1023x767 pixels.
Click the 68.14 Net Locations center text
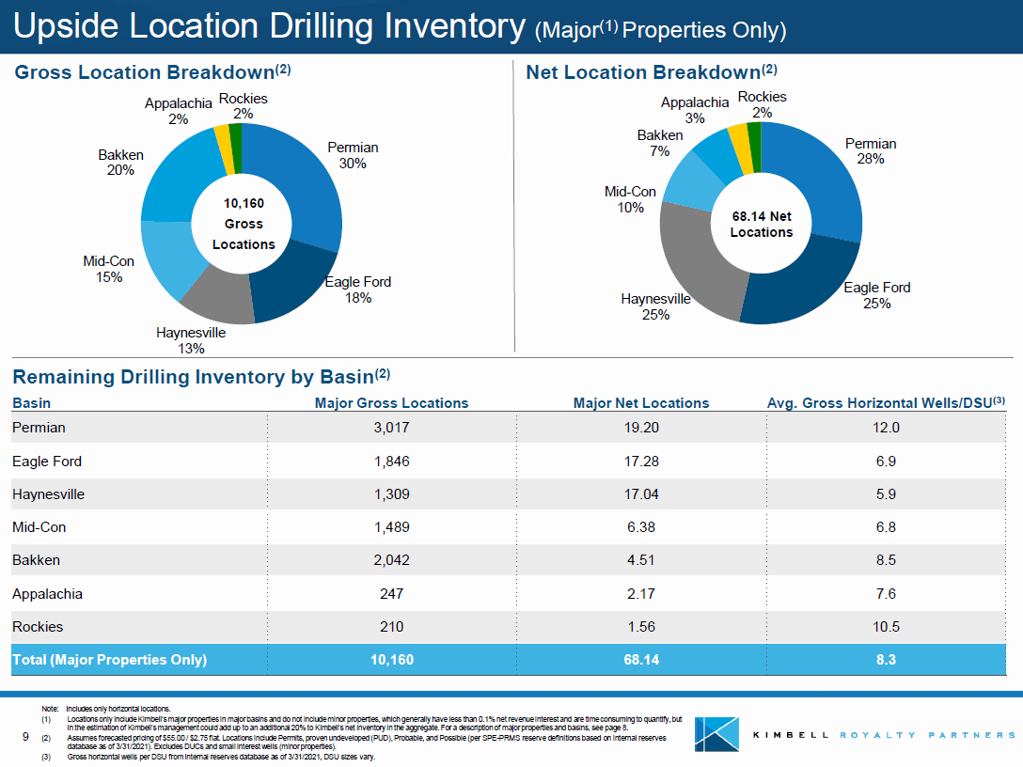click(x=762, y=226)
